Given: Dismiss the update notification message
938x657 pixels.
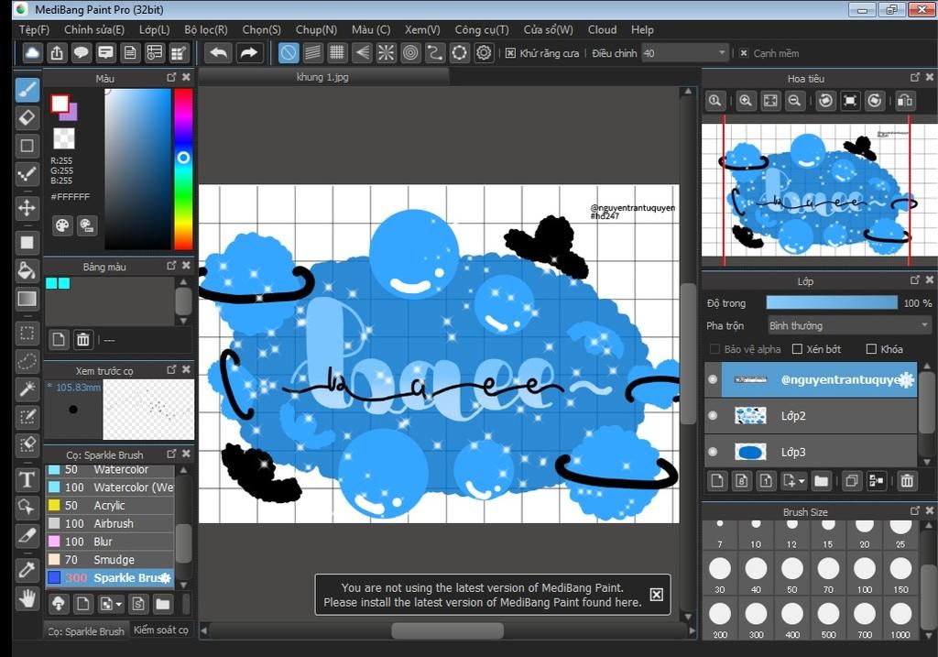Looking at the screenshot, I should [x=656, y=594].
